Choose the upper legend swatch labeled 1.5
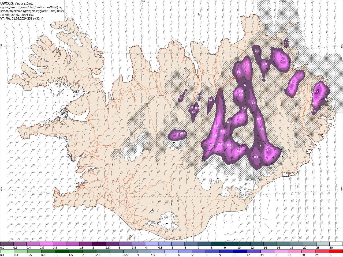 [x=86, y=244]
